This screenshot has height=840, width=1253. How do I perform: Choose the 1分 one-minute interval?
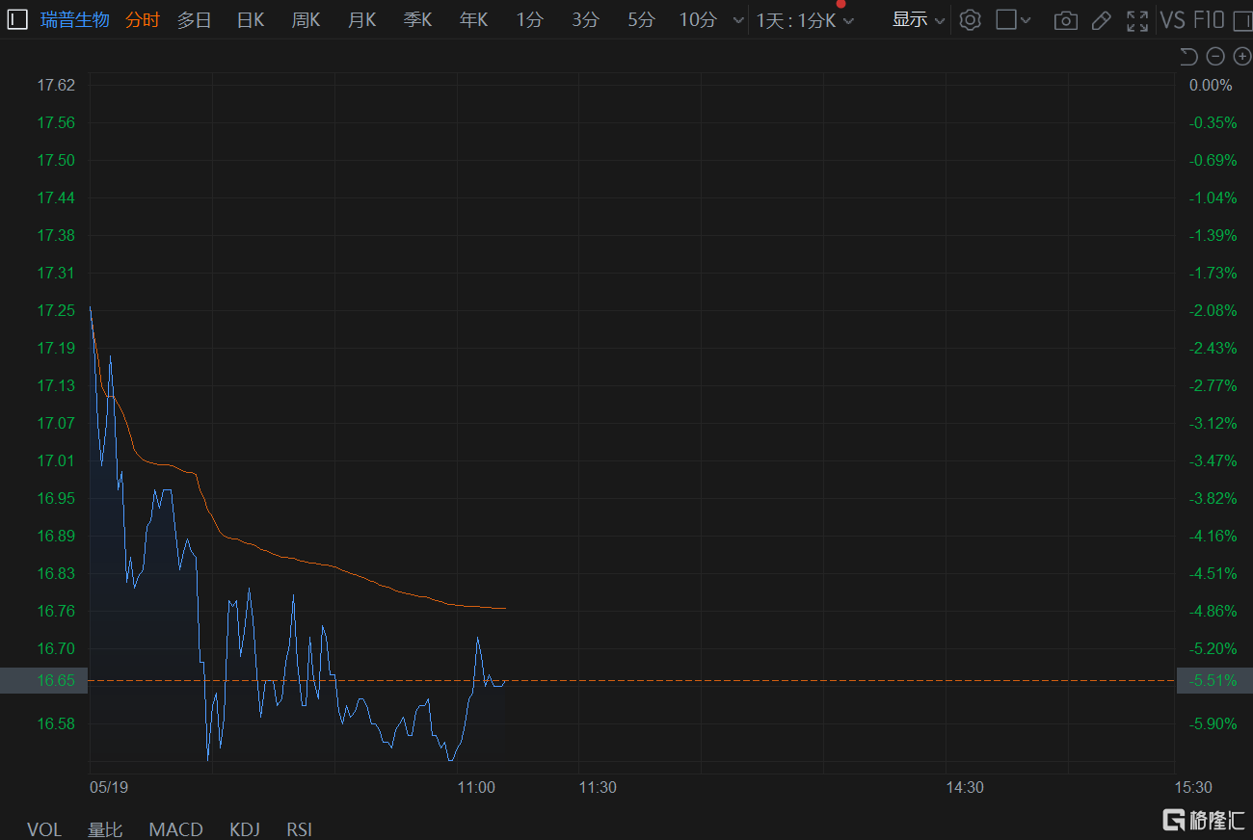[x=529, y=19]
